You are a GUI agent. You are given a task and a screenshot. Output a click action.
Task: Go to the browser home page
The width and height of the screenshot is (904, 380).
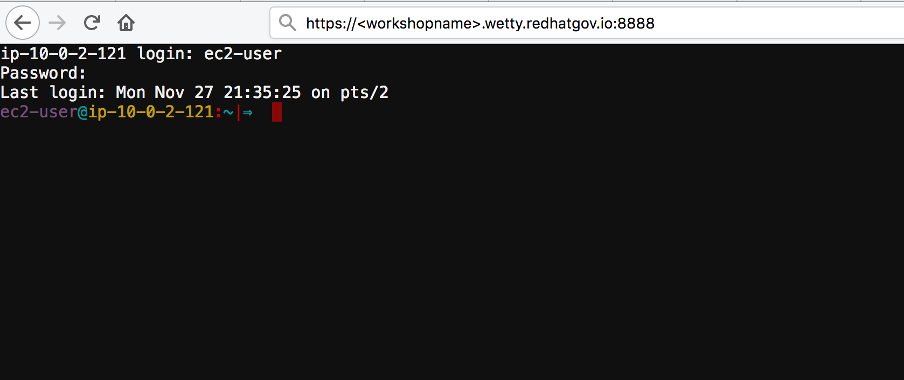126,23
